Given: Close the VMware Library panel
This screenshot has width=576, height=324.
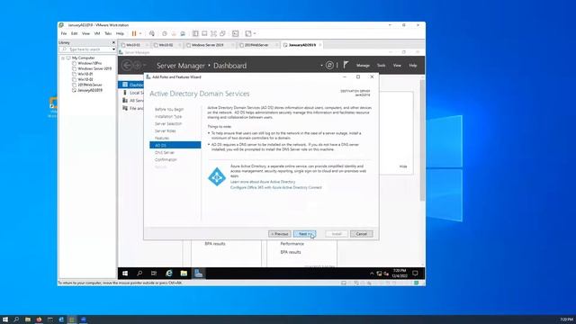Looking at the screenshot, I should pos(113,42).
